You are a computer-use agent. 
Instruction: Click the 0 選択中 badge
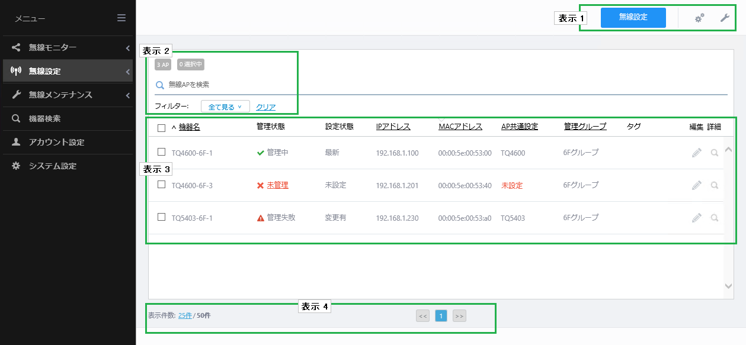tap(191, 65)
